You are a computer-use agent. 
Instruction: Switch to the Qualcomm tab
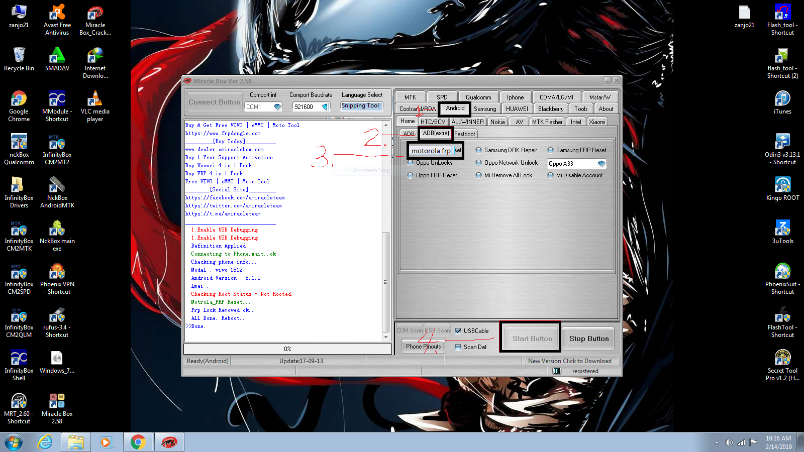478,97
